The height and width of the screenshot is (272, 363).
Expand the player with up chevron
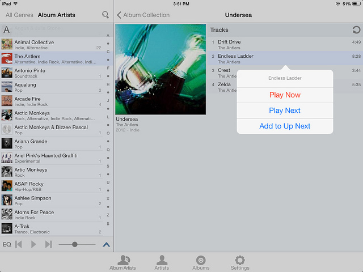coord(106,244)
